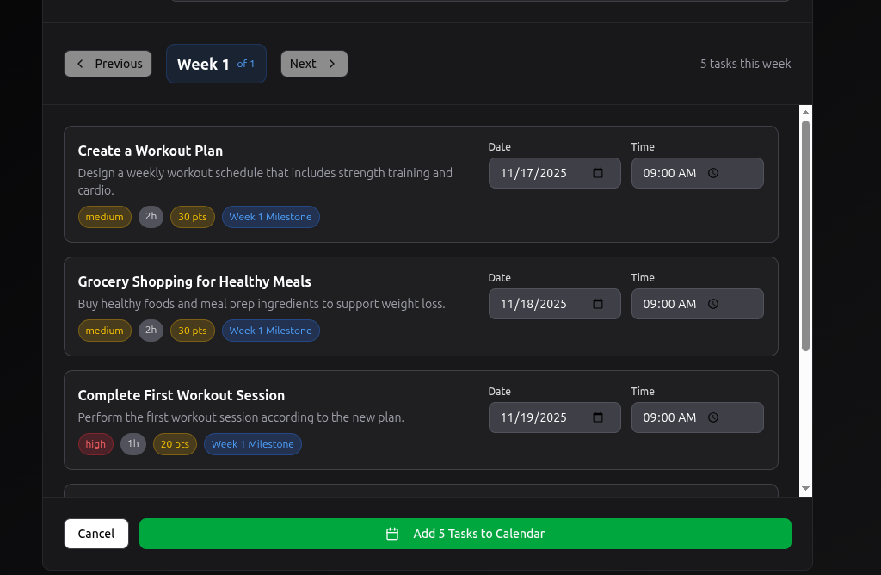Click the clock icon for Complete First Workout Session

coord(712,417)
